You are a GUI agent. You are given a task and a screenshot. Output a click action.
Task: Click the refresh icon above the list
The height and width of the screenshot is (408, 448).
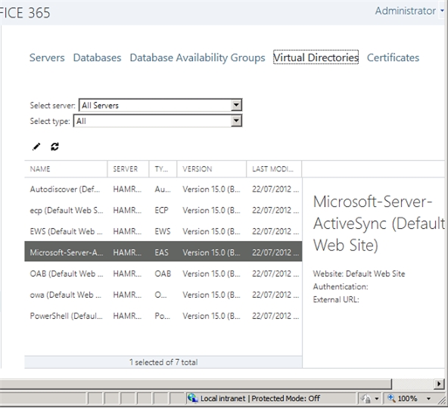(x=54, y=147)
